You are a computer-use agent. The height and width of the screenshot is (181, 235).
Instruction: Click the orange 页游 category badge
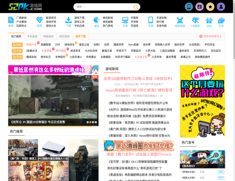coord(17,57)
